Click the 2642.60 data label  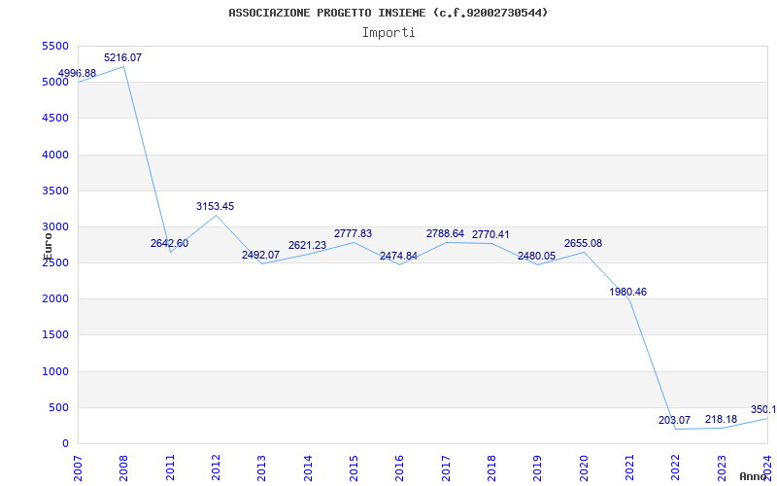point(169,244)
